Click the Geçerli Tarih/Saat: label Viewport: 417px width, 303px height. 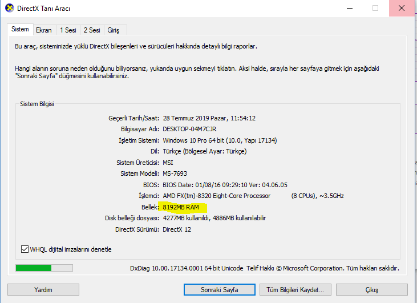pyautogui.click(x=133, y=118)
